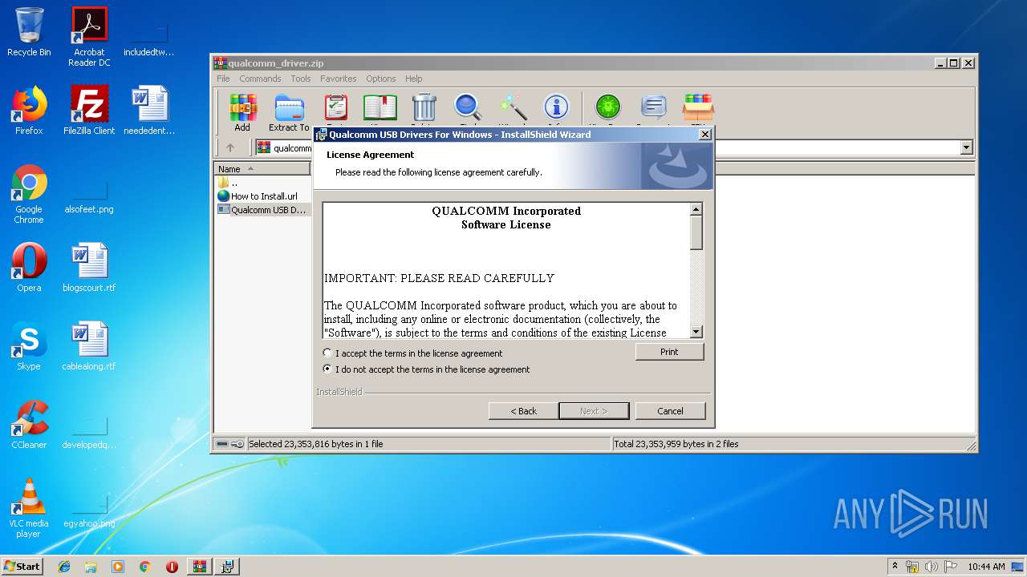1027x577 pixels.
Task: Open the Options menu
Action: click(x=380, y=79)
